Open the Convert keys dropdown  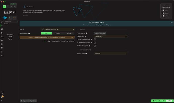tap(110, 36)
